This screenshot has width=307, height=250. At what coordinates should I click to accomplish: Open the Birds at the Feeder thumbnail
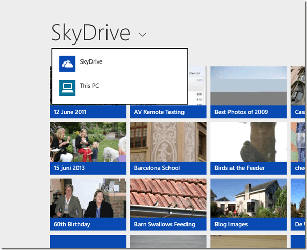[249, 142]
